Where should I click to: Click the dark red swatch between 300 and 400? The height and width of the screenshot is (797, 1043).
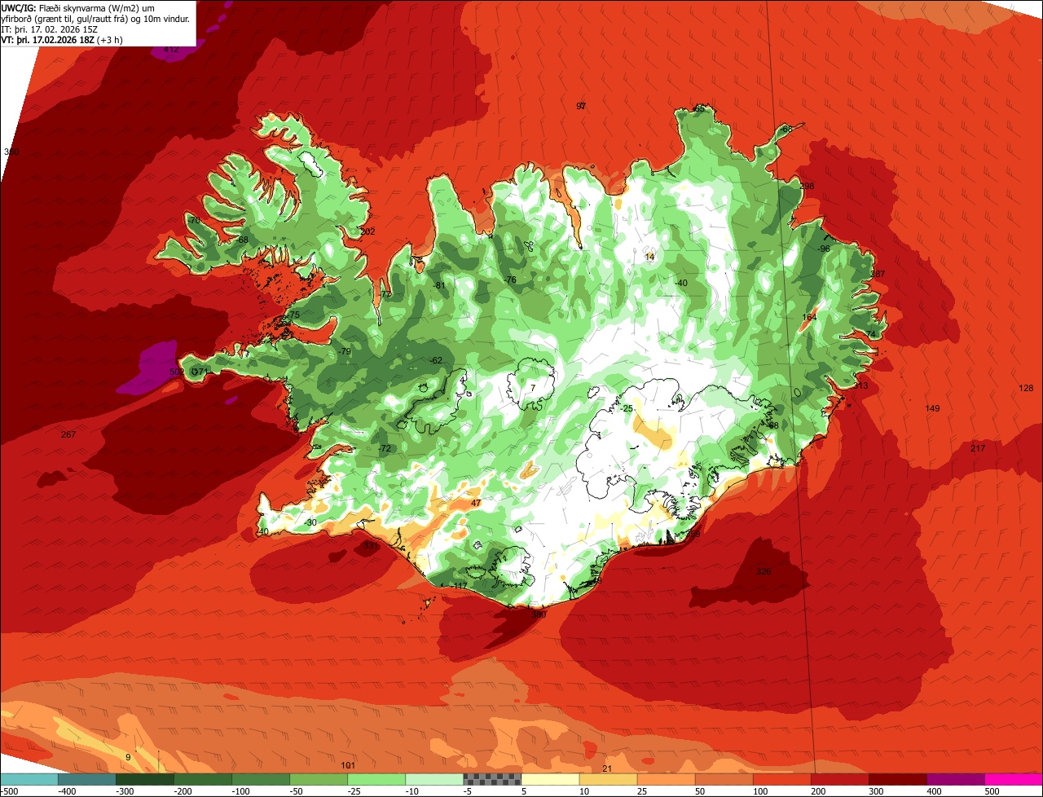click(x=897, y=779)
